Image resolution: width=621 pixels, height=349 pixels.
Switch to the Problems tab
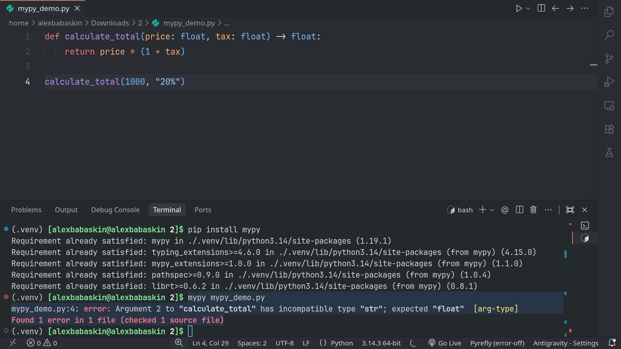click(26, 210)
